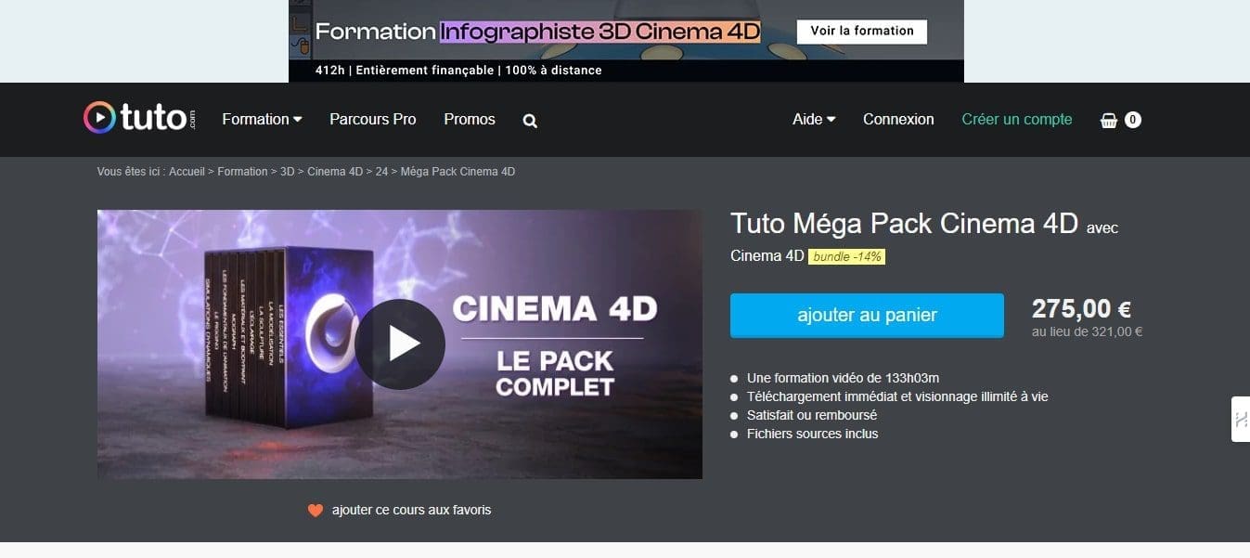The image size is (1250, 558).
Task: Click Créer un compte link
Action: click(x=1017, y=119)
